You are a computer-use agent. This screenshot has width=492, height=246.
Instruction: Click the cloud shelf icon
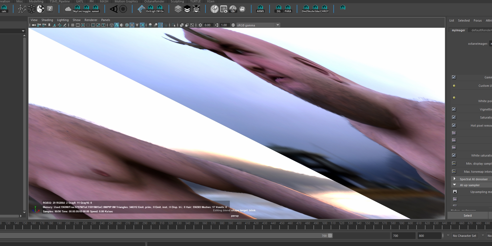[x=68, y=9]
